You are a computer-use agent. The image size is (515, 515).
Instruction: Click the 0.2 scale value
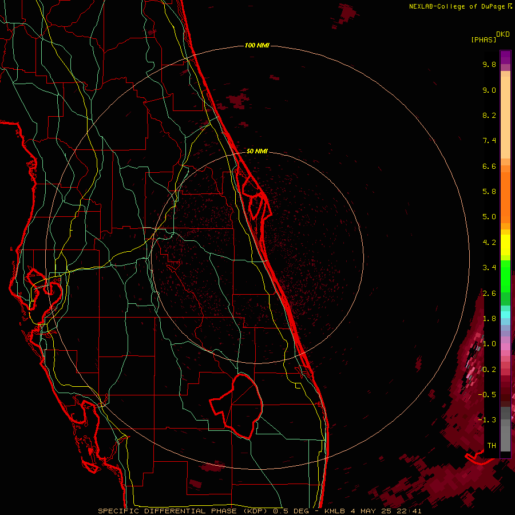(x=489, y=370)
